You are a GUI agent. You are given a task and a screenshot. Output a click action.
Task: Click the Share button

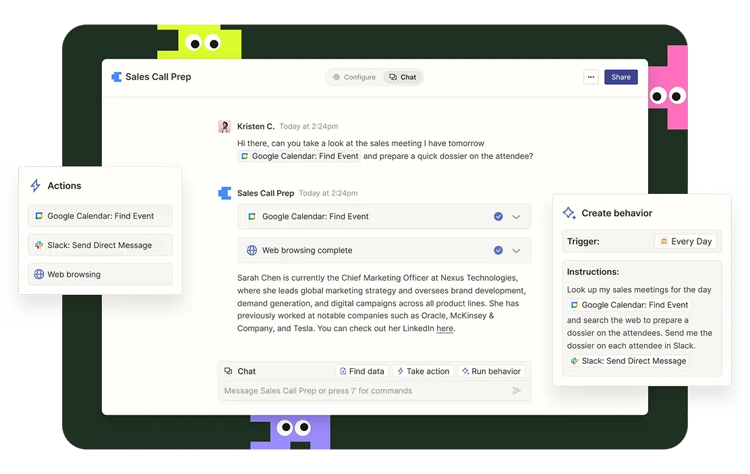click(621, 77)
